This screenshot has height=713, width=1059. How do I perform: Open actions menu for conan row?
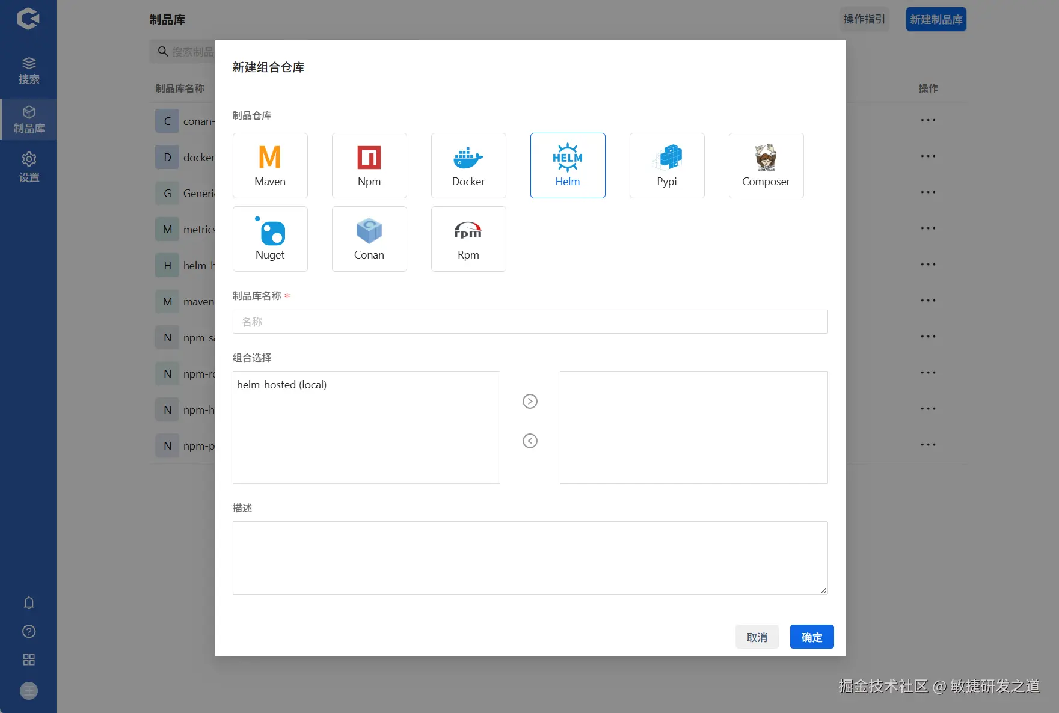coord(928,120)
